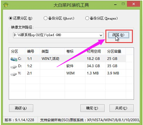
Task: Click the image file path field
Action: coord(58,35)
